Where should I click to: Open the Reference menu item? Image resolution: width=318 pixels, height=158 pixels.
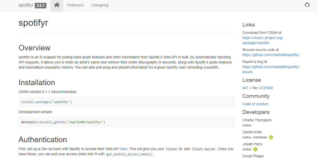coord(75,5)
